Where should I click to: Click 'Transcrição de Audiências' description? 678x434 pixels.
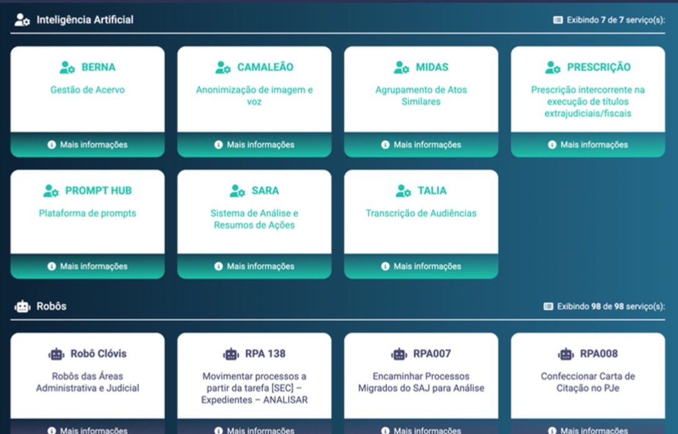[421, 214]
